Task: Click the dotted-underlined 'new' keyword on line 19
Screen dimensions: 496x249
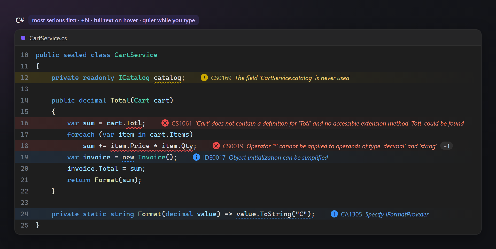Action: coord(128,157)
